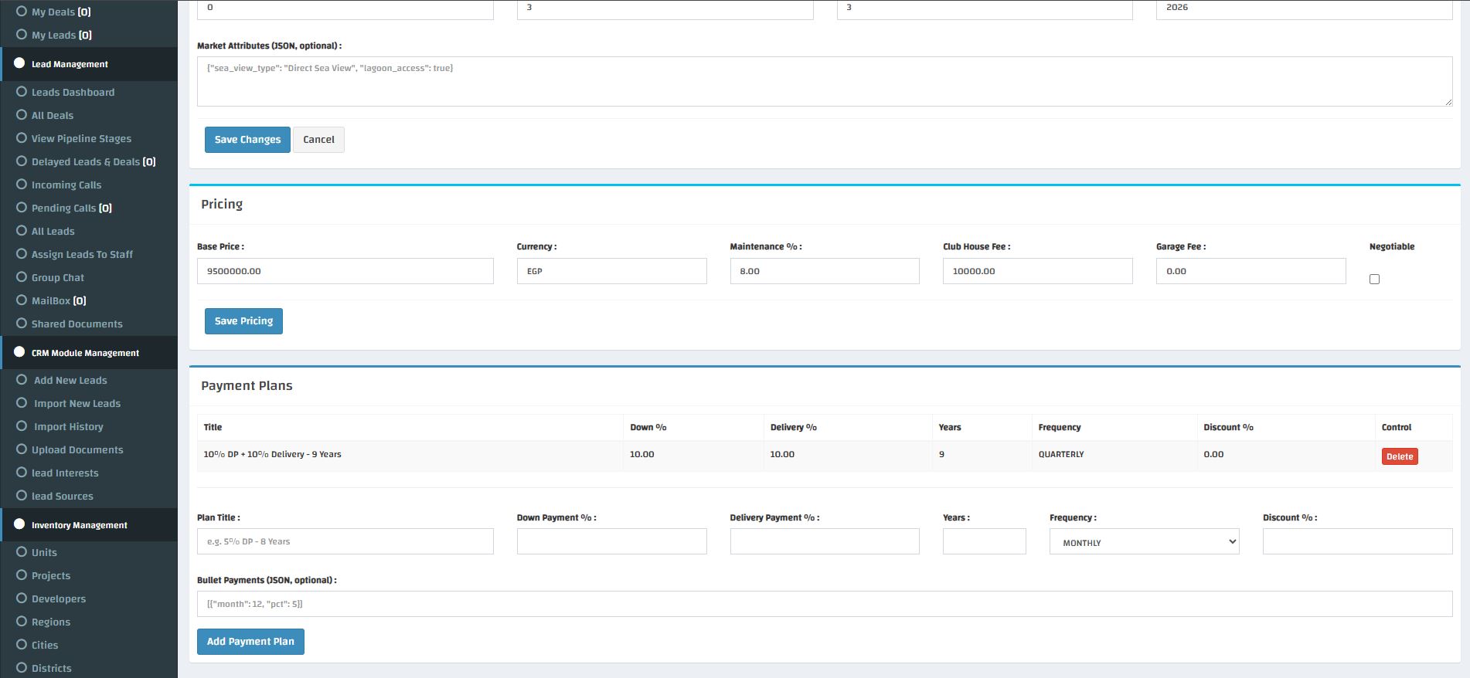Collapse the CRM Module Management header
The image size is (1470, 678).
click(89, 353)
